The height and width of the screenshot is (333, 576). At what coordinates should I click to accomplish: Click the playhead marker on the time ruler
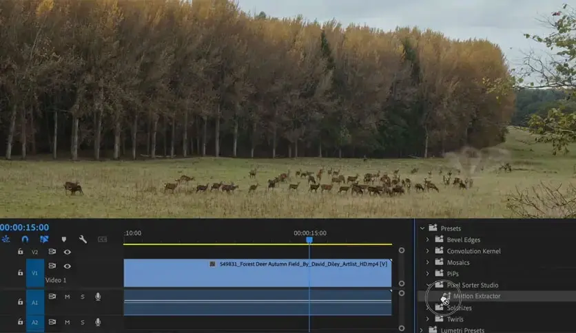pos(309,239)
